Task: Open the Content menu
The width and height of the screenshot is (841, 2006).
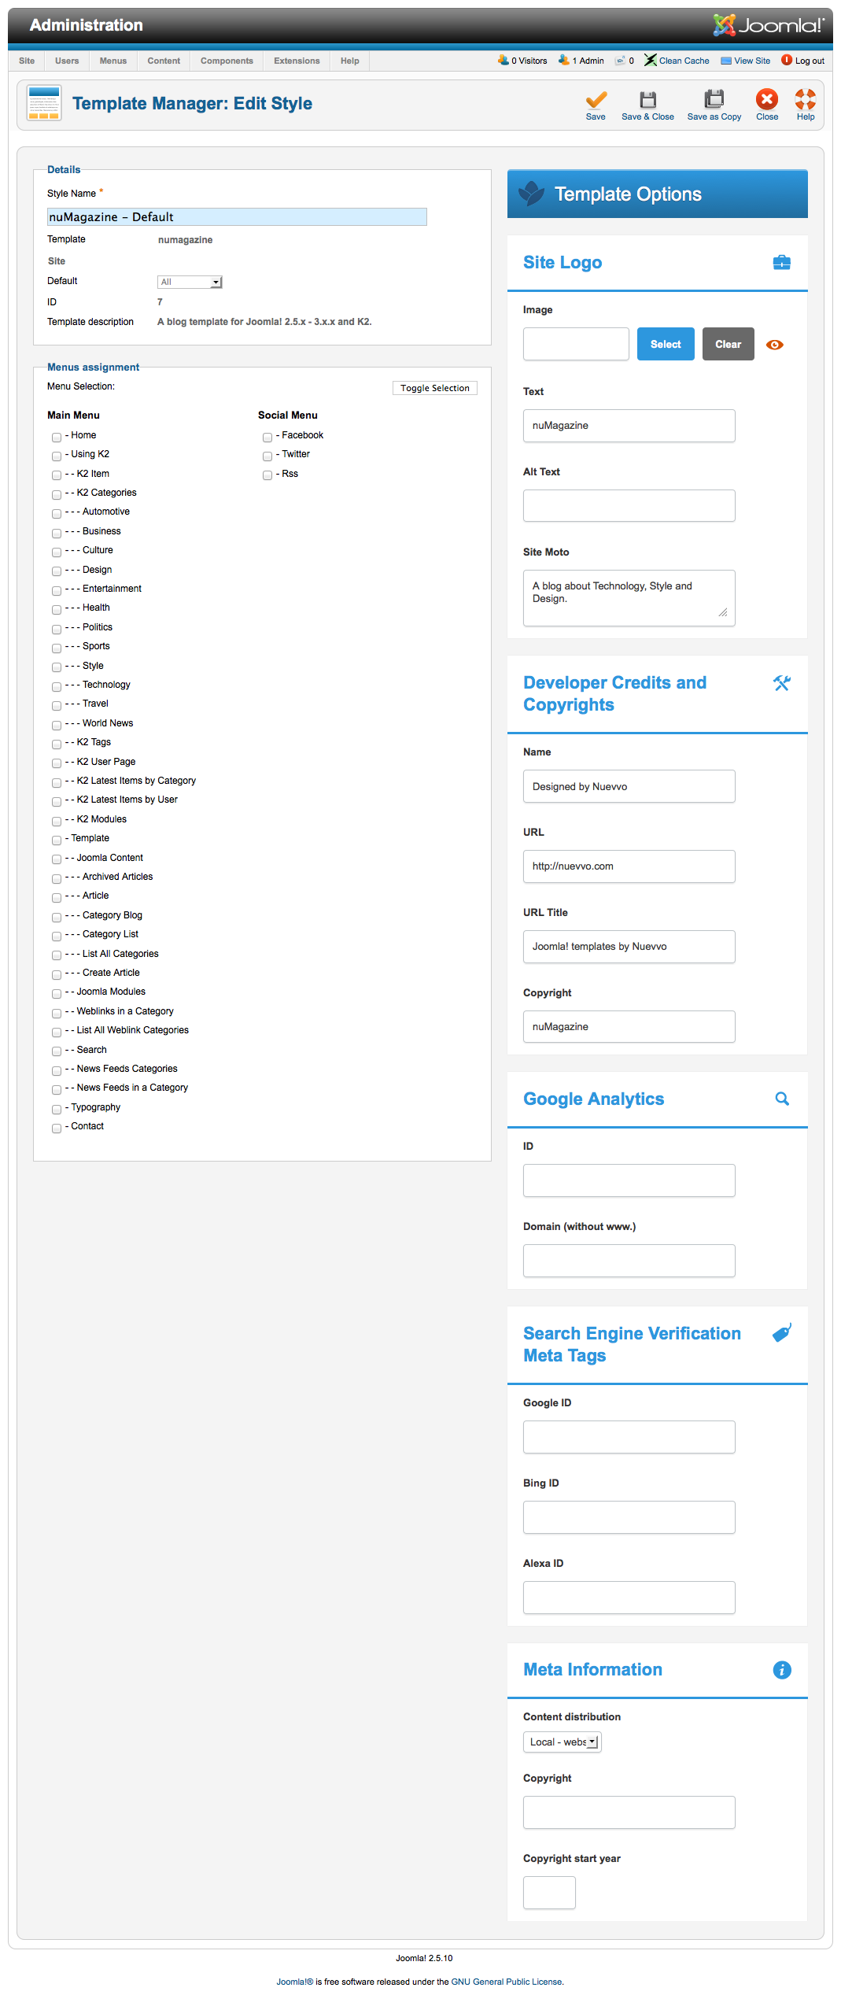Action: coord(164,61)
